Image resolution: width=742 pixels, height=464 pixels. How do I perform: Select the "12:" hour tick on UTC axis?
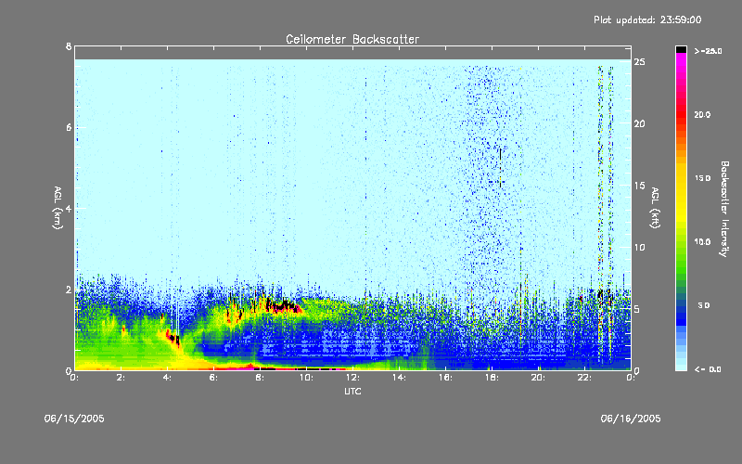352,378
